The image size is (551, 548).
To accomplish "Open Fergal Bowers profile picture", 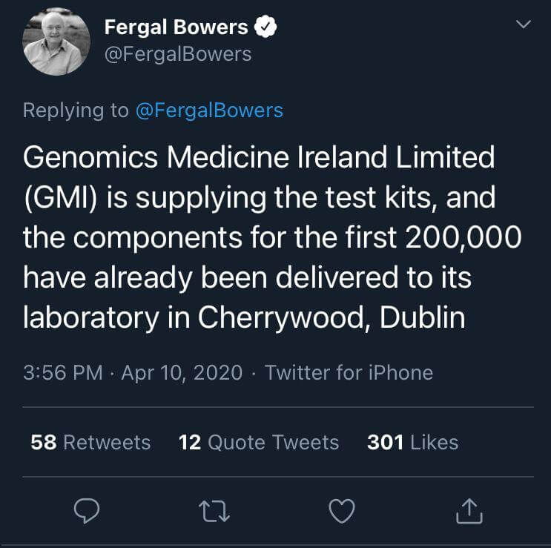I will click(56, 42).
